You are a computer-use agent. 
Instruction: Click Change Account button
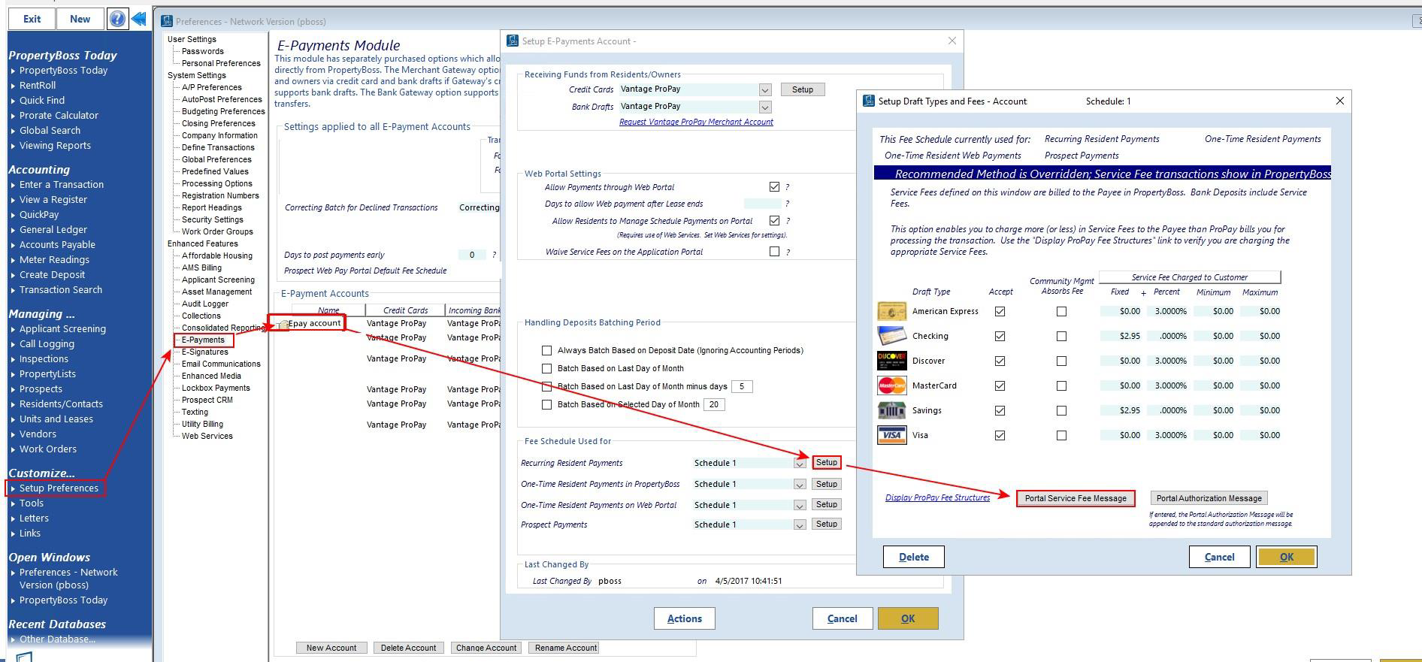(486, 648)
